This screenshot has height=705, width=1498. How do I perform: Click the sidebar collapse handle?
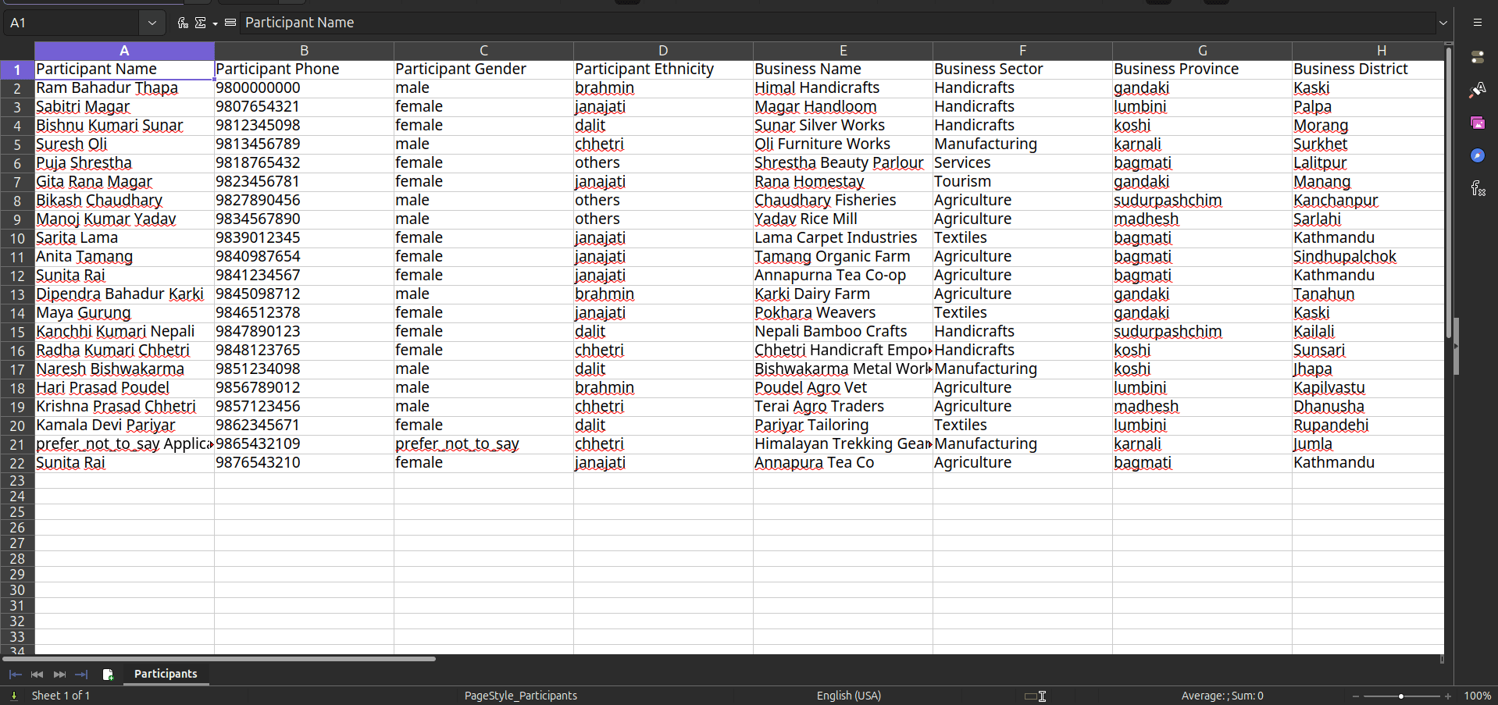1457,346
